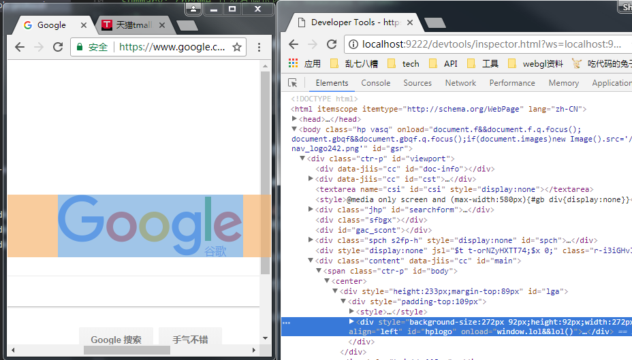Click the inspect element picker icon in DevTools
The image size is (632, 360).
293,83
